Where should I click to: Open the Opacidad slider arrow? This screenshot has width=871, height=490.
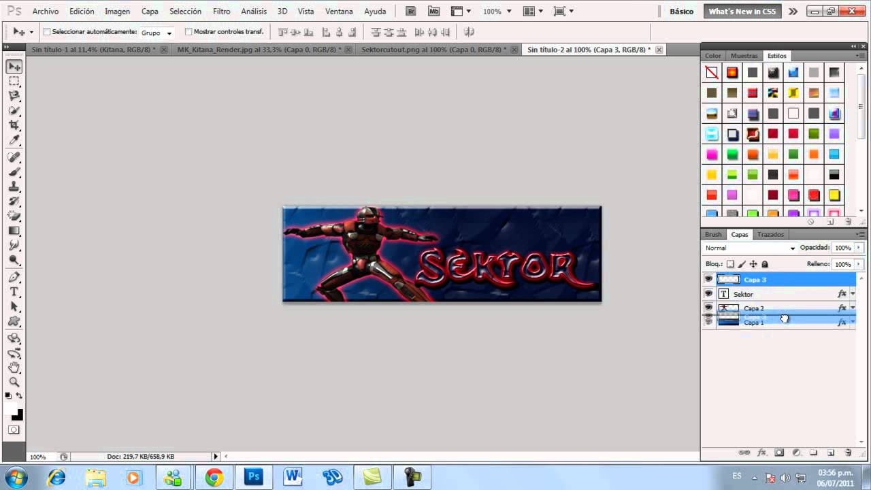(x=859, y=248)
